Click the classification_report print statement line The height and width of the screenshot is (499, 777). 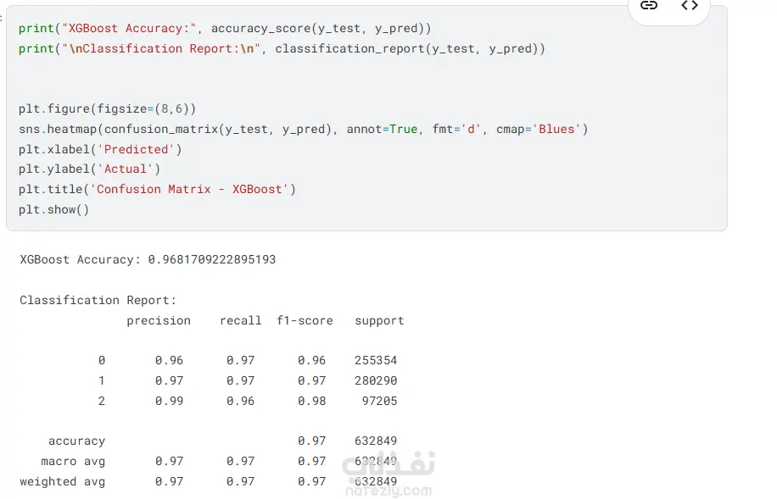(282, 49)
